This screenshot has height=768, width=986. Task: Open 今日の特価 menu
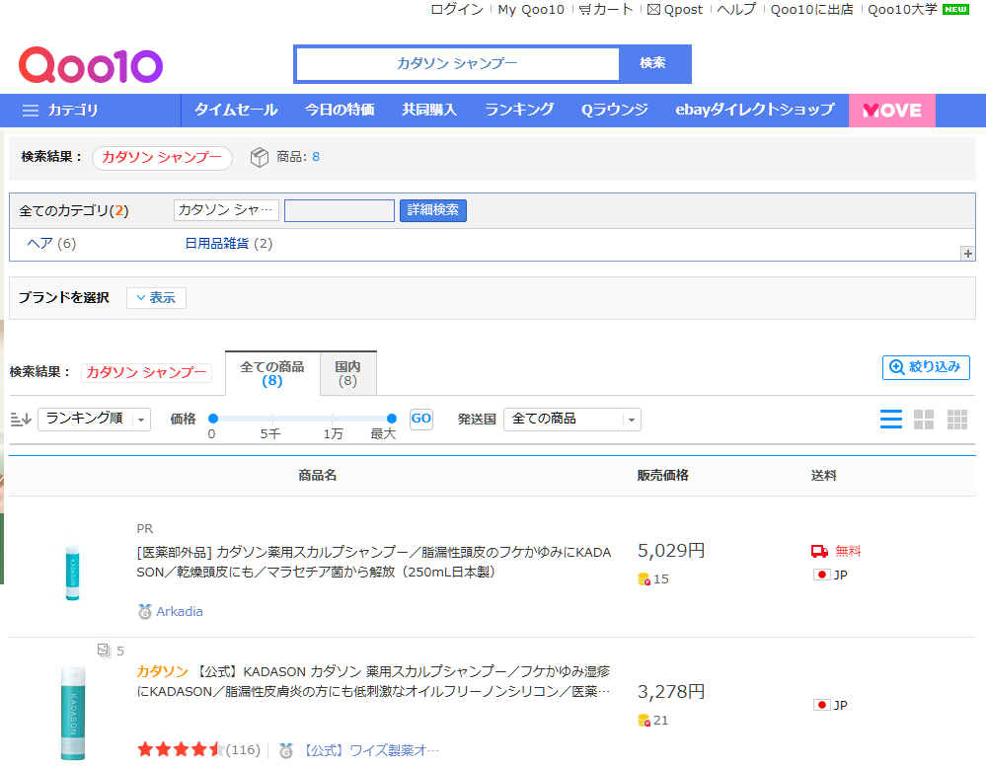(x=340, y=111)
